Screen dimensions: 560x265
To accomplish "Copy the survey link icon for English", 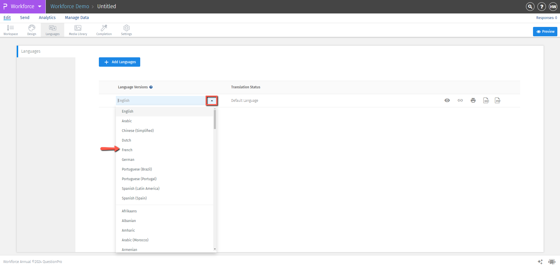I will click(460, 100).
